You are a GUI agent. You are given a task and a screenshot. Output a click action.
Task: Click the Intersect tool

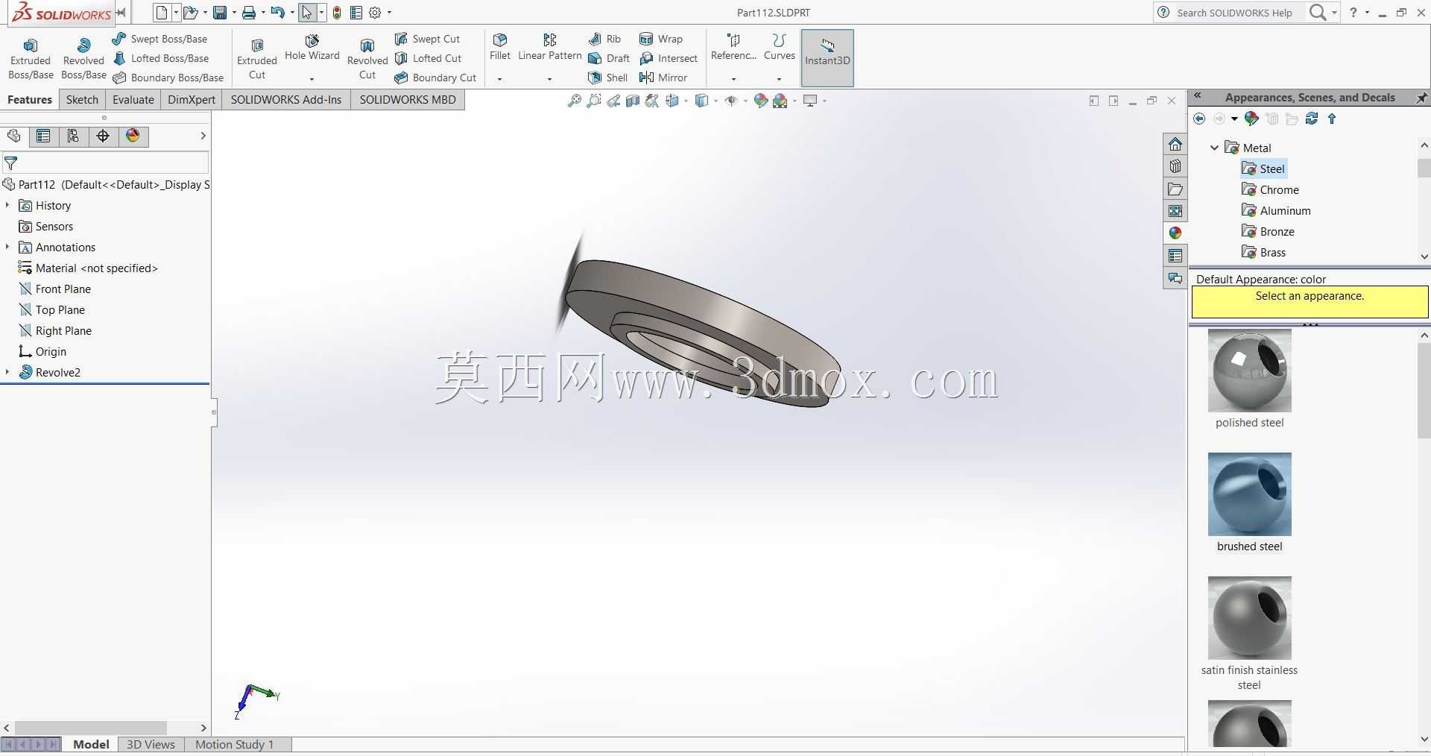(x=669, y=58)
